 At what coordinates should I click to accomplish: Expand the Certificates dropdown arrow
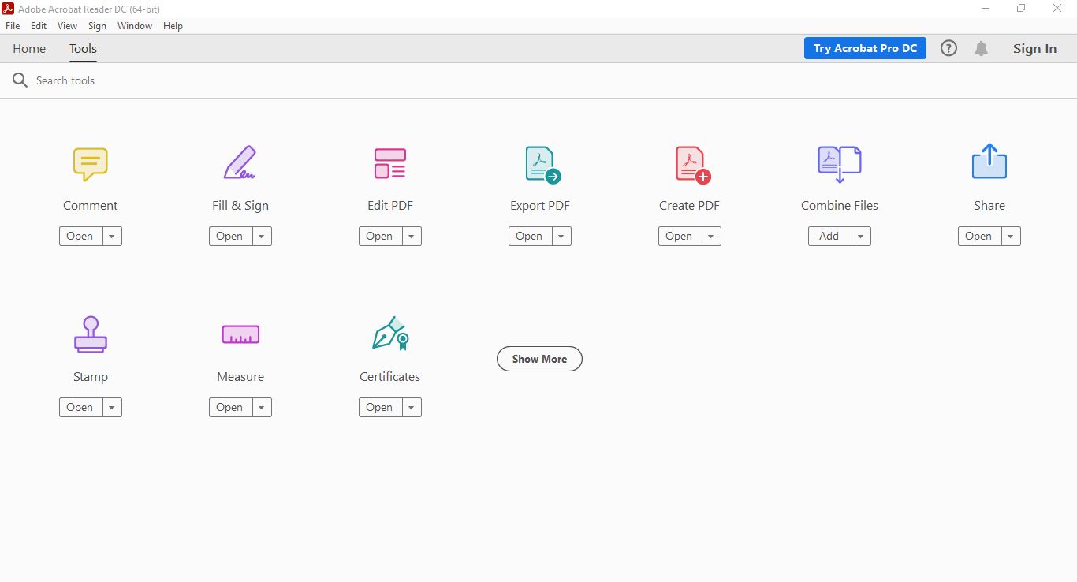[412, 407]
